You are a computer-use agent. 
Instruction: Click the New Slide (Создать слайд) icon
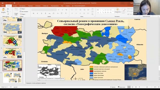(16, 9)
